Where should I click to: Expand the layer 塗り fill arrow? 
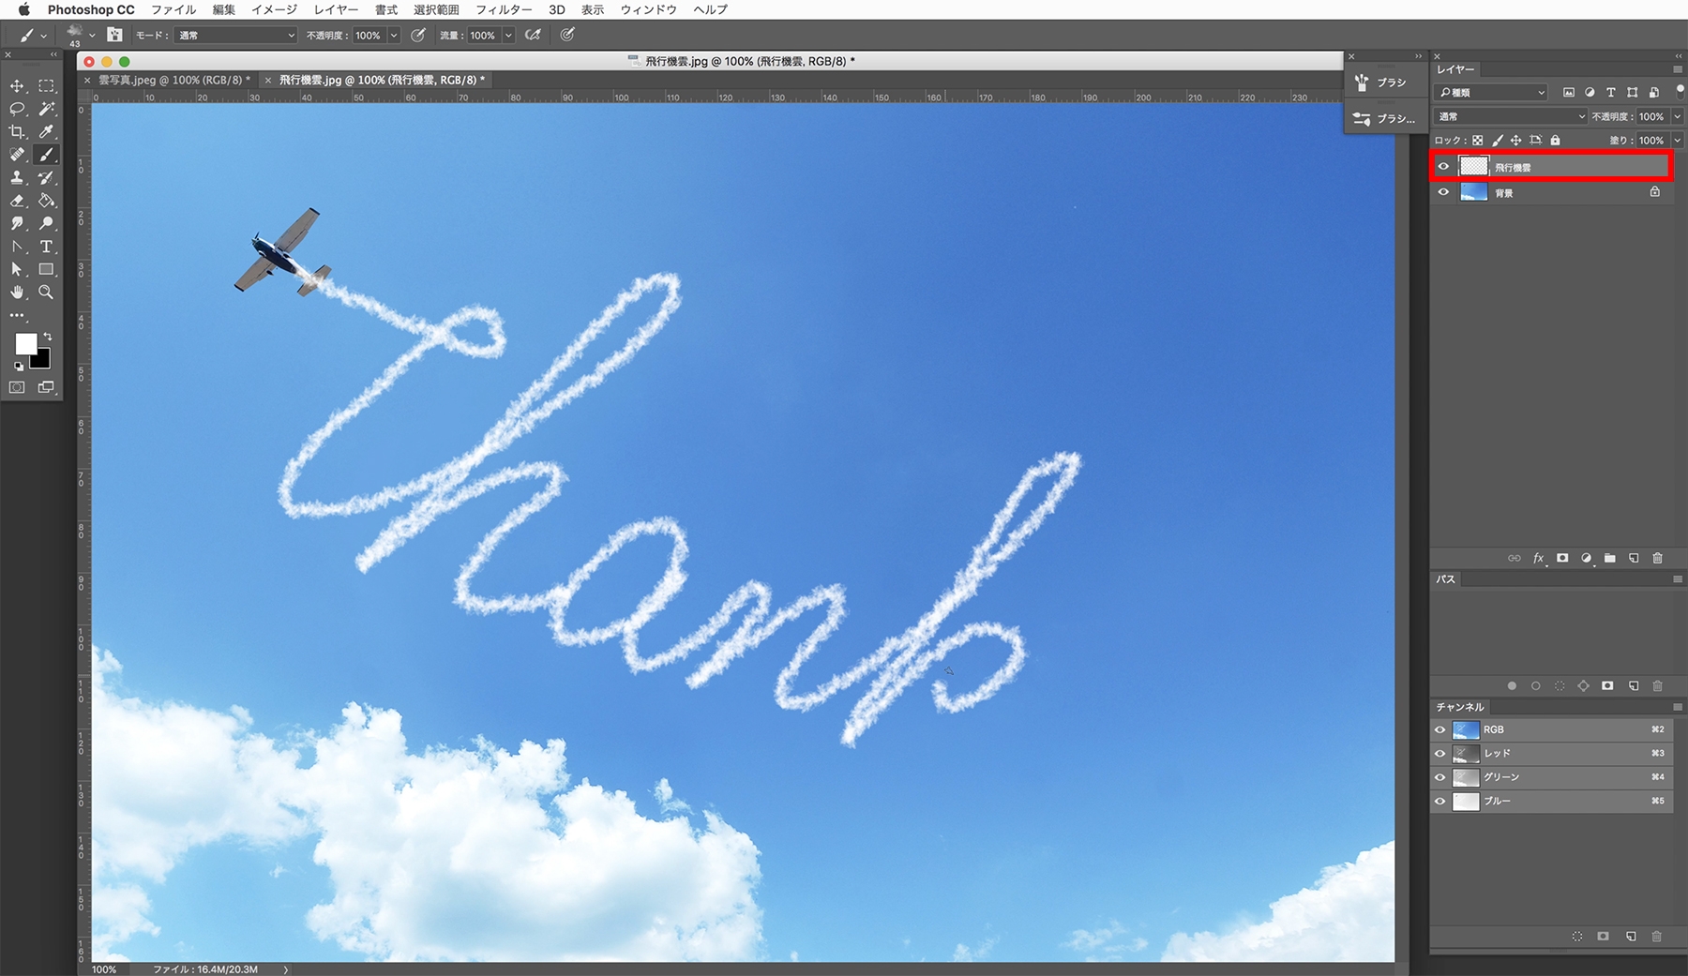(1678, 141)
